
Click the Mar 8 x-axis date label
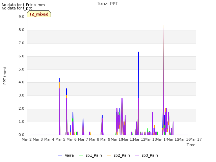pos(94,139)
